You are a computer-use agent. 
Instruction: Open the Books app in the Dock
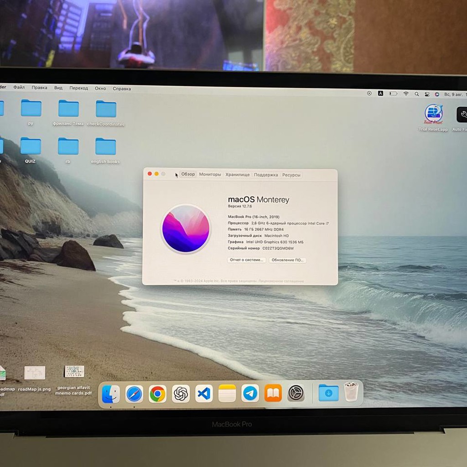273,393
